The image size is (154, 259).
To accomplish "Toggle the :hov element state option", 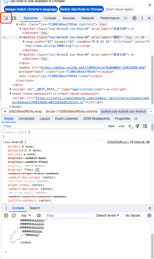I will 111,126.
